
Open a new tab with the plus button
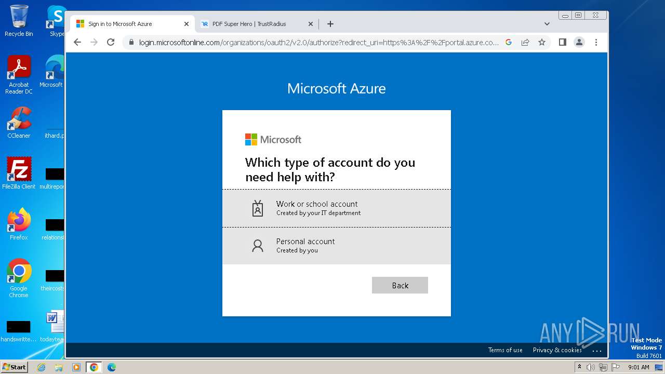(330, 24)
